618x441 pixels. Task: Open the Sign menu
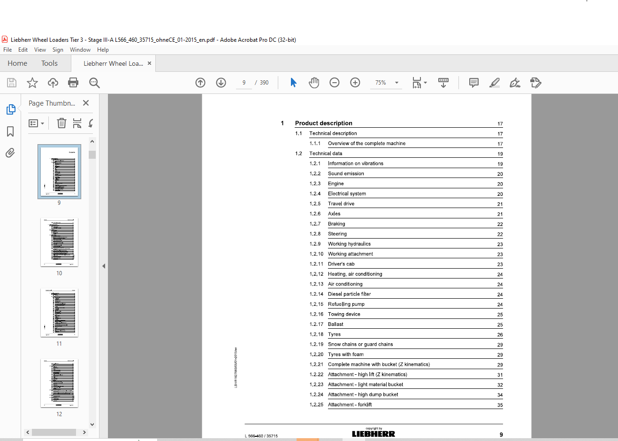(58, 50)
